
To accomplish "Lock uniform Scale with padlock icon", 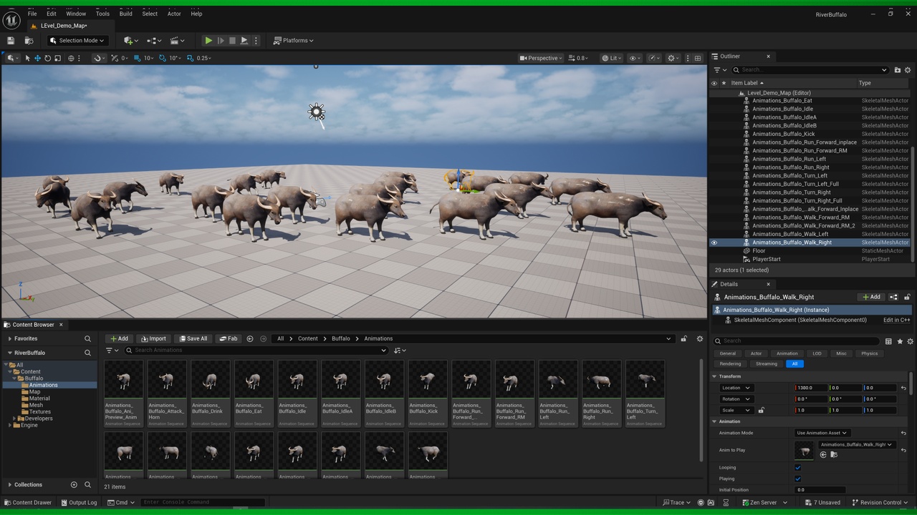I will [x=761, y=411].
